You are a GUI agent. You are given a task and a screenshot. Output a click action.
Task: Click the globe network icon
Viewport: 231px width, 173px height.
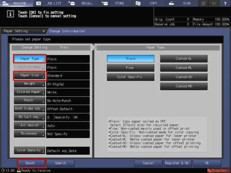204,3
